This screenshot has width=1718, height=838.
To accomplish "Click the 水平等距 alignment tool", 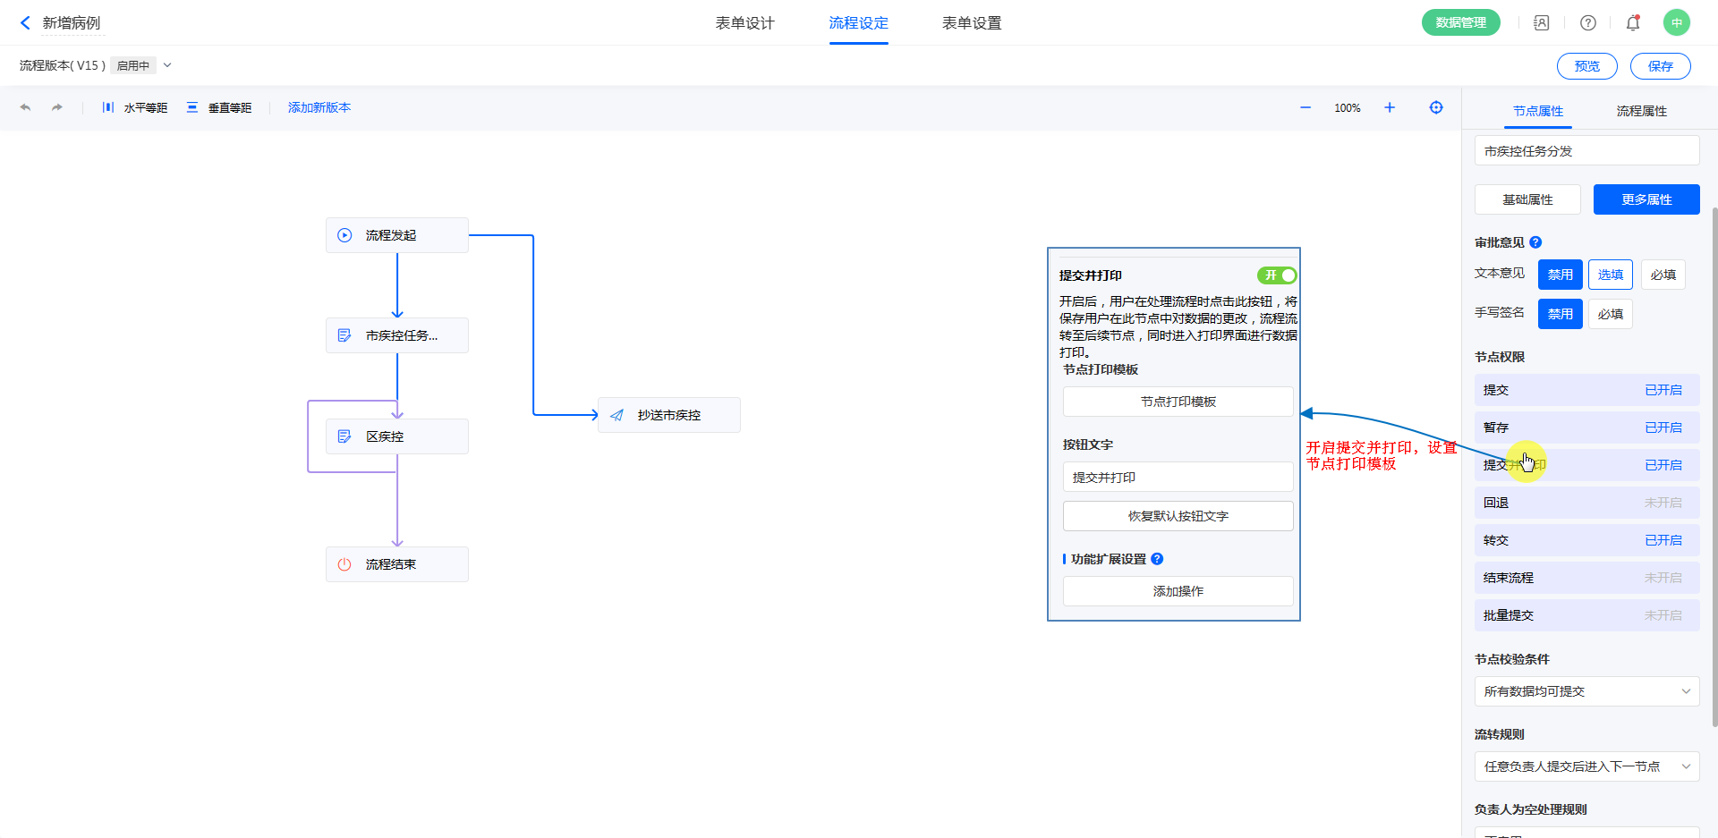I will pyautogui.click(x=135, y=107).
